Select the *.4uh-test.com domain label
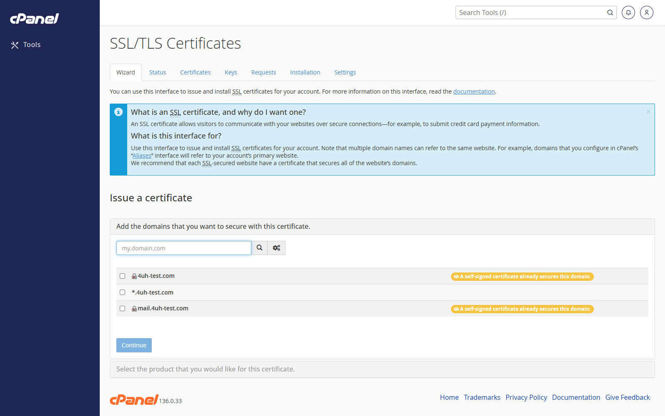This screenshot has height=416, width=665. (x=153, y=292)
